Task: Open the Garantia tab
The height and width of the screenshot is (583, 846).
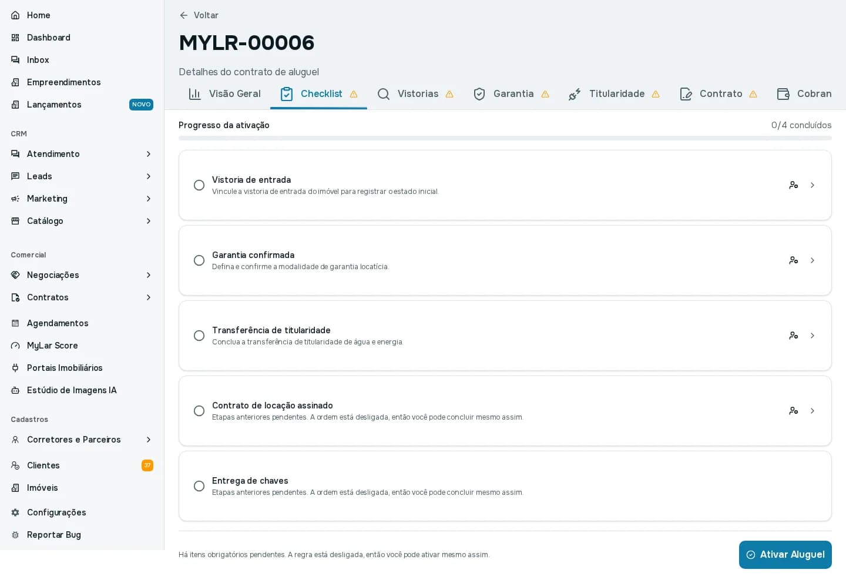Action: [511, 94]
